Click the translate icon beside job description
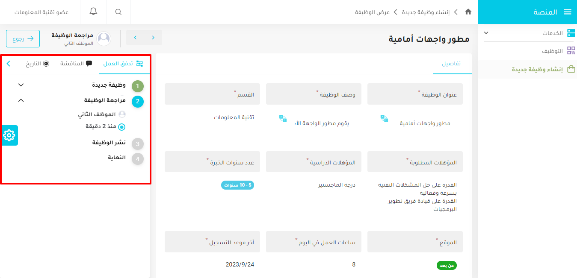 pyautogui.click(x=283, y=119)
